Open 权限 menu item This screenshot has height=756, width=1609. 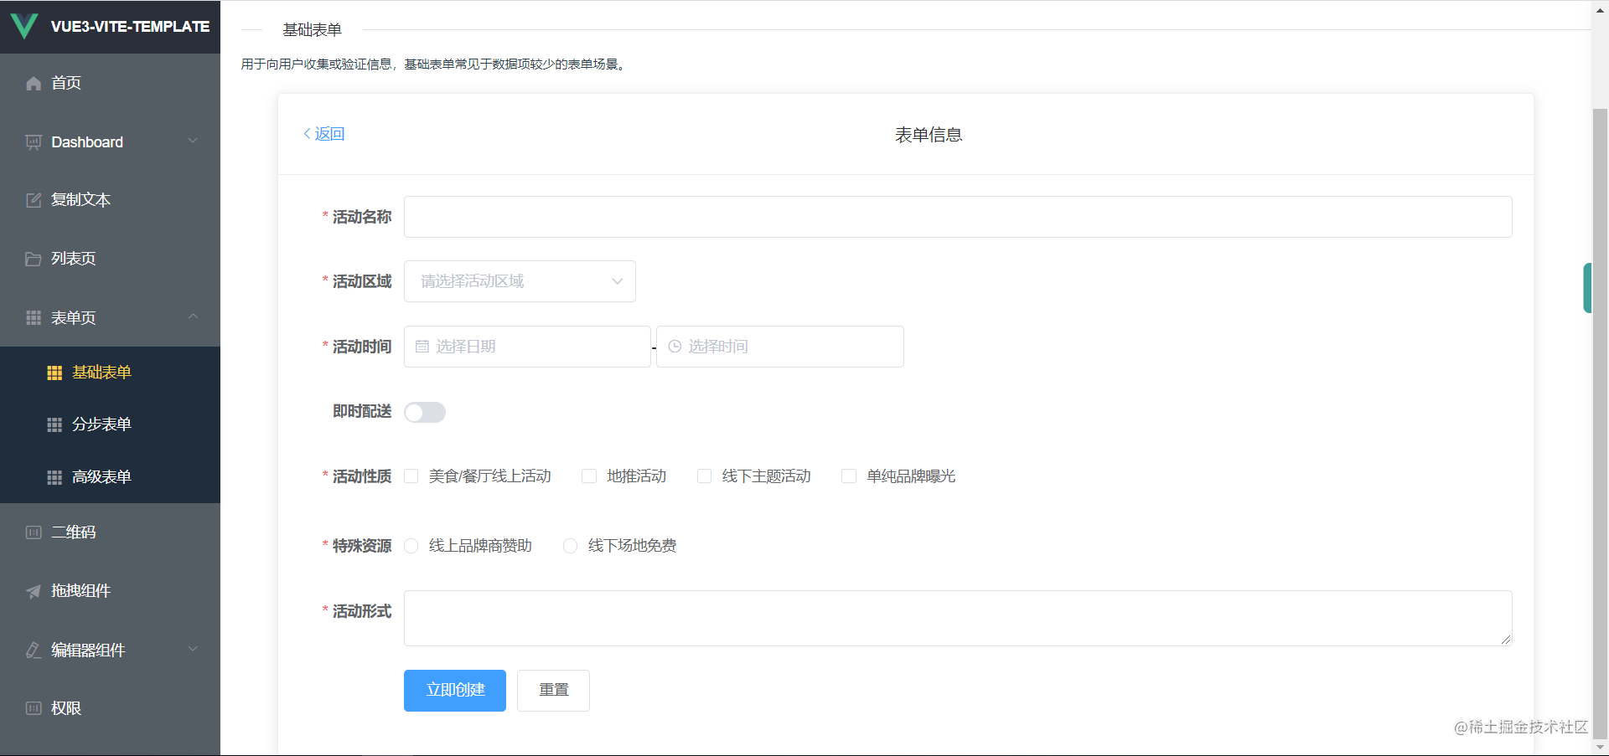pyautogui.click(x=110, y=708)
